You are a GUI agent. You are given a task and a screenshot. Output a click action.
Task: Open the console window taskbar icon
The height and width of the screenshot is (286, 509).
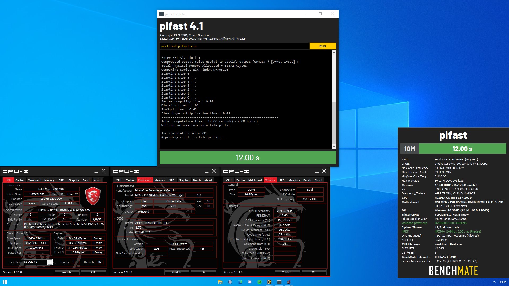[x=279, y=282]
